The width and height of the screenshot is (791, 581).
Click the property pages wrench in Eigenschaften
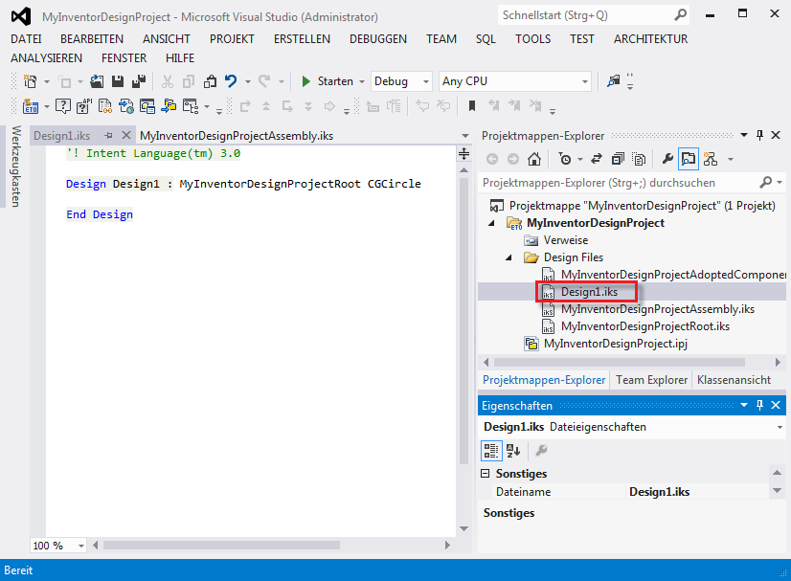pos(541,451)
